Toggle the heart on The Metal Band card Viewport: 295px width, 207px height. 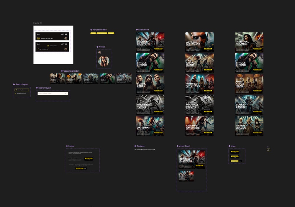pyautogui.click(x=211, y=60)
